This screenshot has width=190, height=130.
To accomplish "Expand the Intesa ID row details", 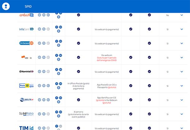I will pyautogui.click(x=182, y=43).
